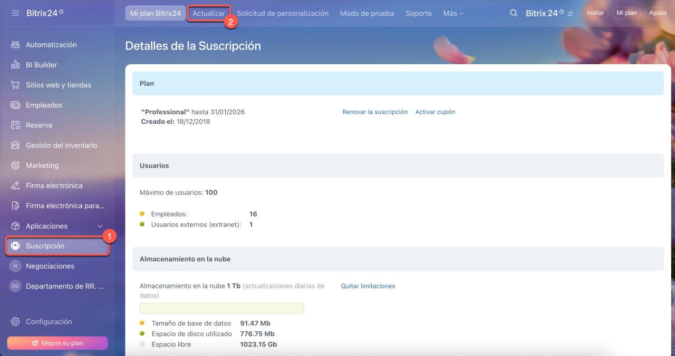The width and height of the screenshot is (675, 356).
Task: Click the Empleados count 16
Action: (253, 214)
